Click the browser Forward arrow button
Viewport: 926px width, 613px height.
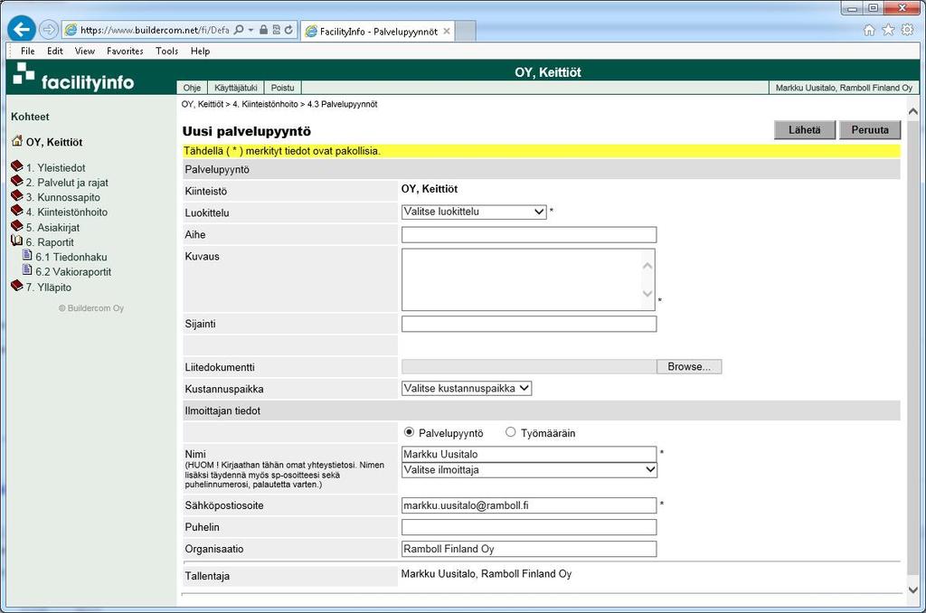(49, 29)
